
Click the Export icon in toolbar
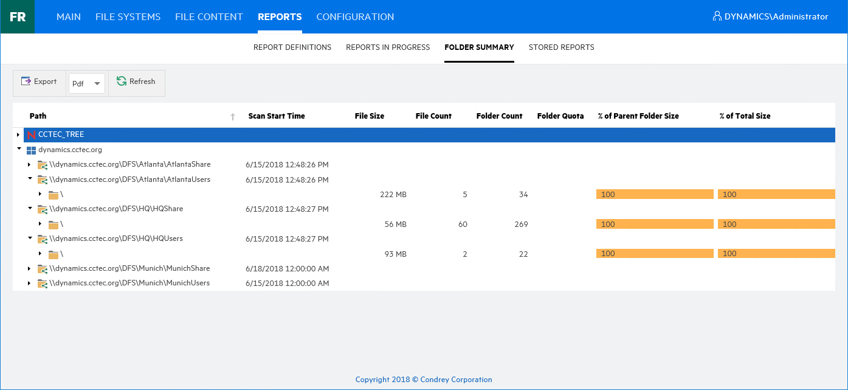point(26,82)
